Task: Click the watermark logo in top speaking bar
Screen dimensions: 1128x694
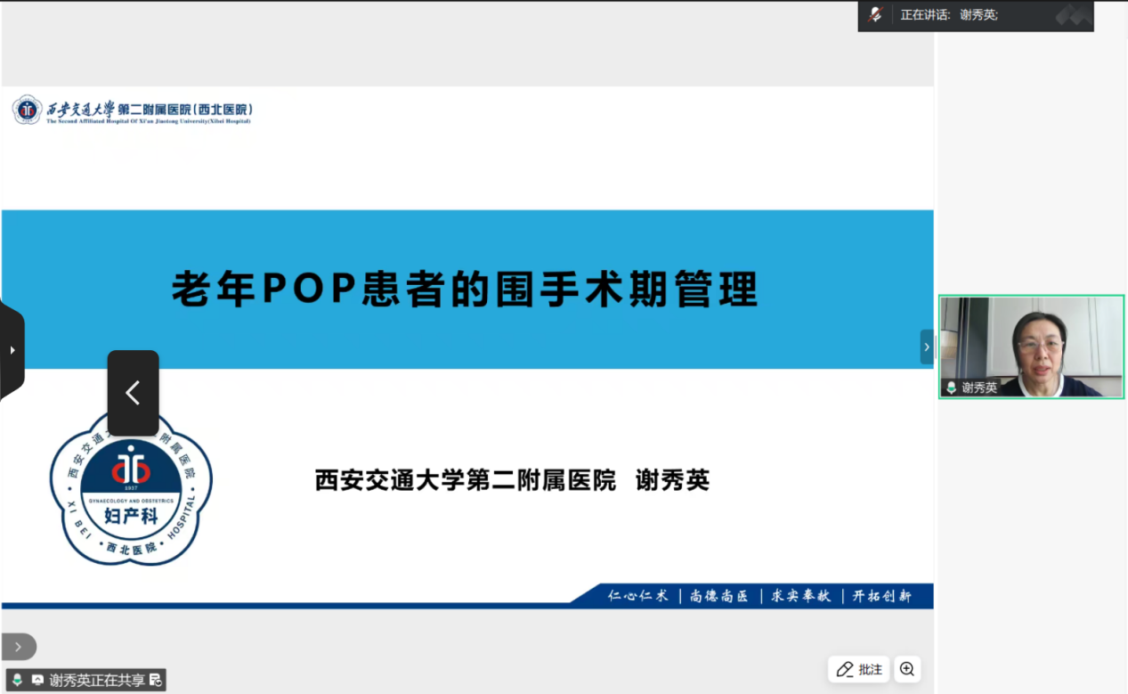Action: pos(1073,15)
